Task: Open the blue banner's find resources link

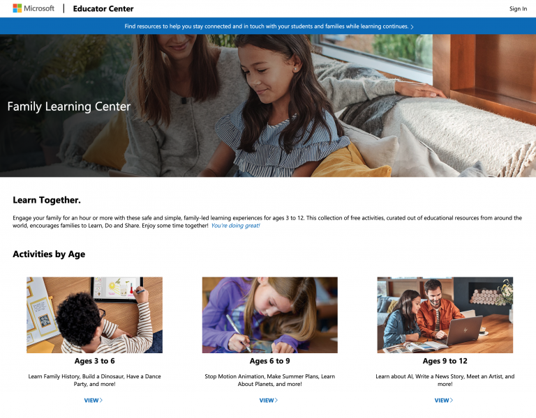Action: pos(266,26)
